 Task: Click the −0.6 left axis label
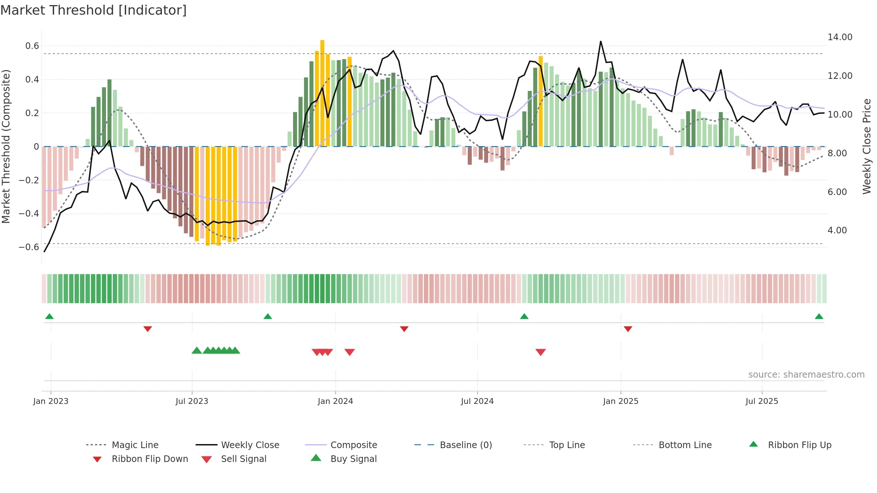click(29, 247)
